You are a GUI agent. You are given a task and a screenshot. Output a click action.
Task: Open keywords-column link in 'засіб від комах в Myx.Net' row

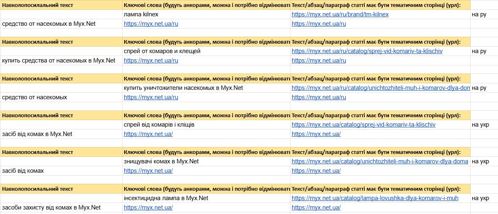click(148, 134)
